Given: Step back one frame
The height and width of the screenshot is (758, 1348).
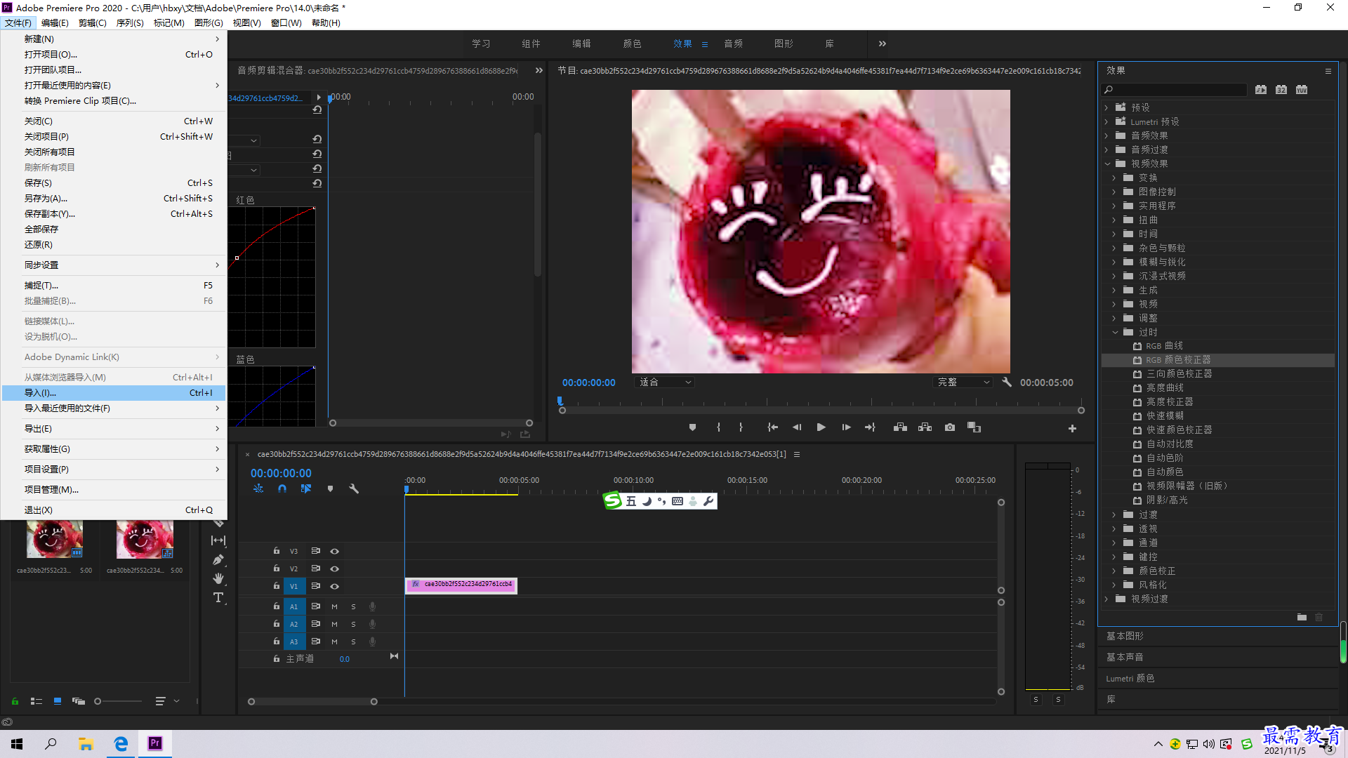Looking at the screenshot, I should pos(797,427).
